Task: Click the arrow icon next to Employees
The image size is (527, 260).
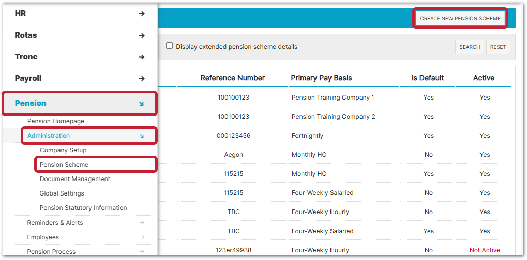Action: point(142,237)
